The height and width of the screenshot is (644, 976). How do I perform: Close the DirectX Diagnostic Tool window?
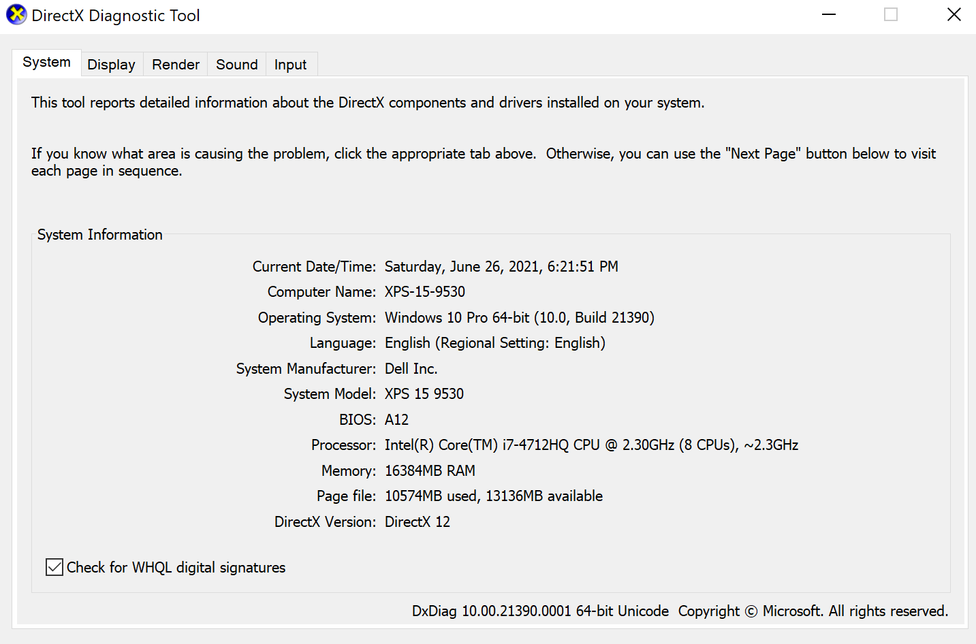954,15
